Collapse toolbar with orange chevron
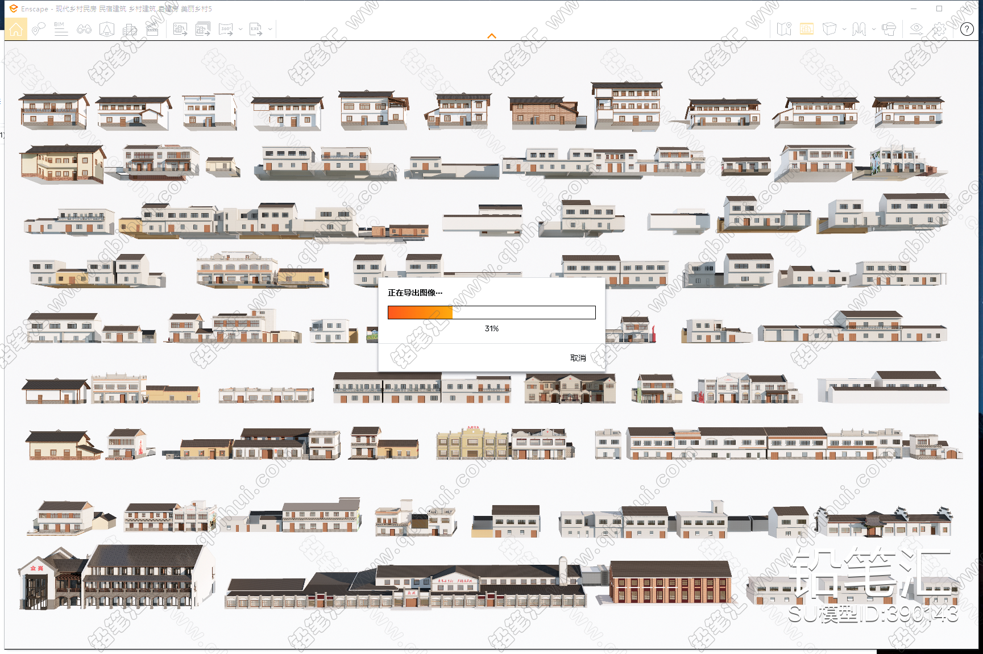Image resolution: width=983 pixels, height=654 pixels. pyautogui.click(x=492, y=36)
